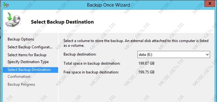The height and width of the screenshot is (102, 217).
Task: Click the Backup Once Wizard title bar icon
Action: coord(6,5)
